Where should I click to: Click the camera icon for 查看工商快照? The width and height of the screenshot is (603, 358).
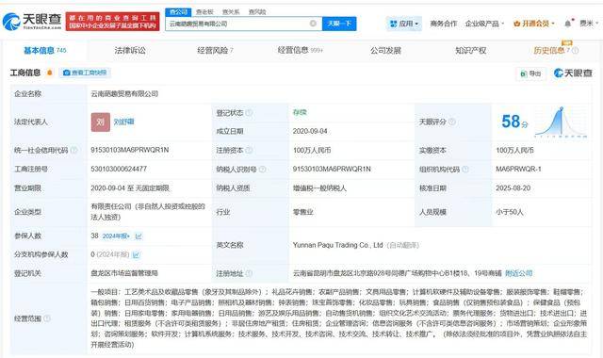(67, 73)
